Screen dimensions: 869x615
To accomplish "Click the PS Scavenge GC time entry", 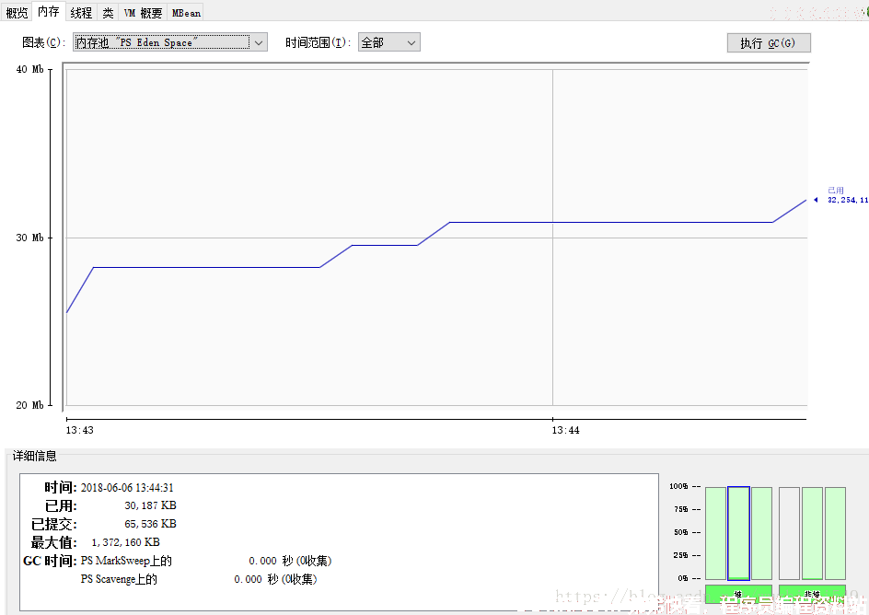I will point(199,579).
